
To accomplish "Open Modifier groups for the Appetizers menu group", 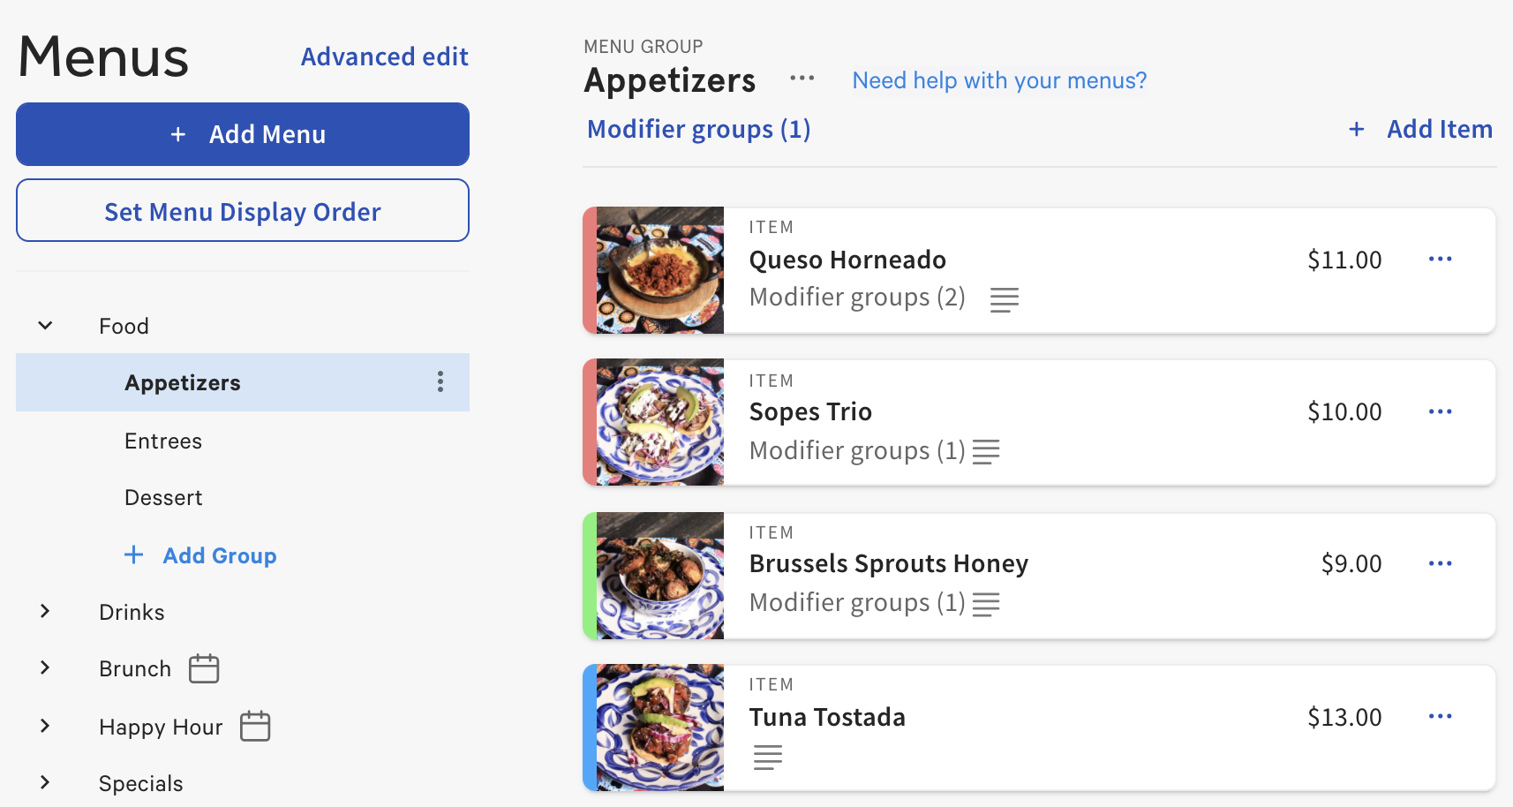I will pyautogui.click(x=698, y=129).
